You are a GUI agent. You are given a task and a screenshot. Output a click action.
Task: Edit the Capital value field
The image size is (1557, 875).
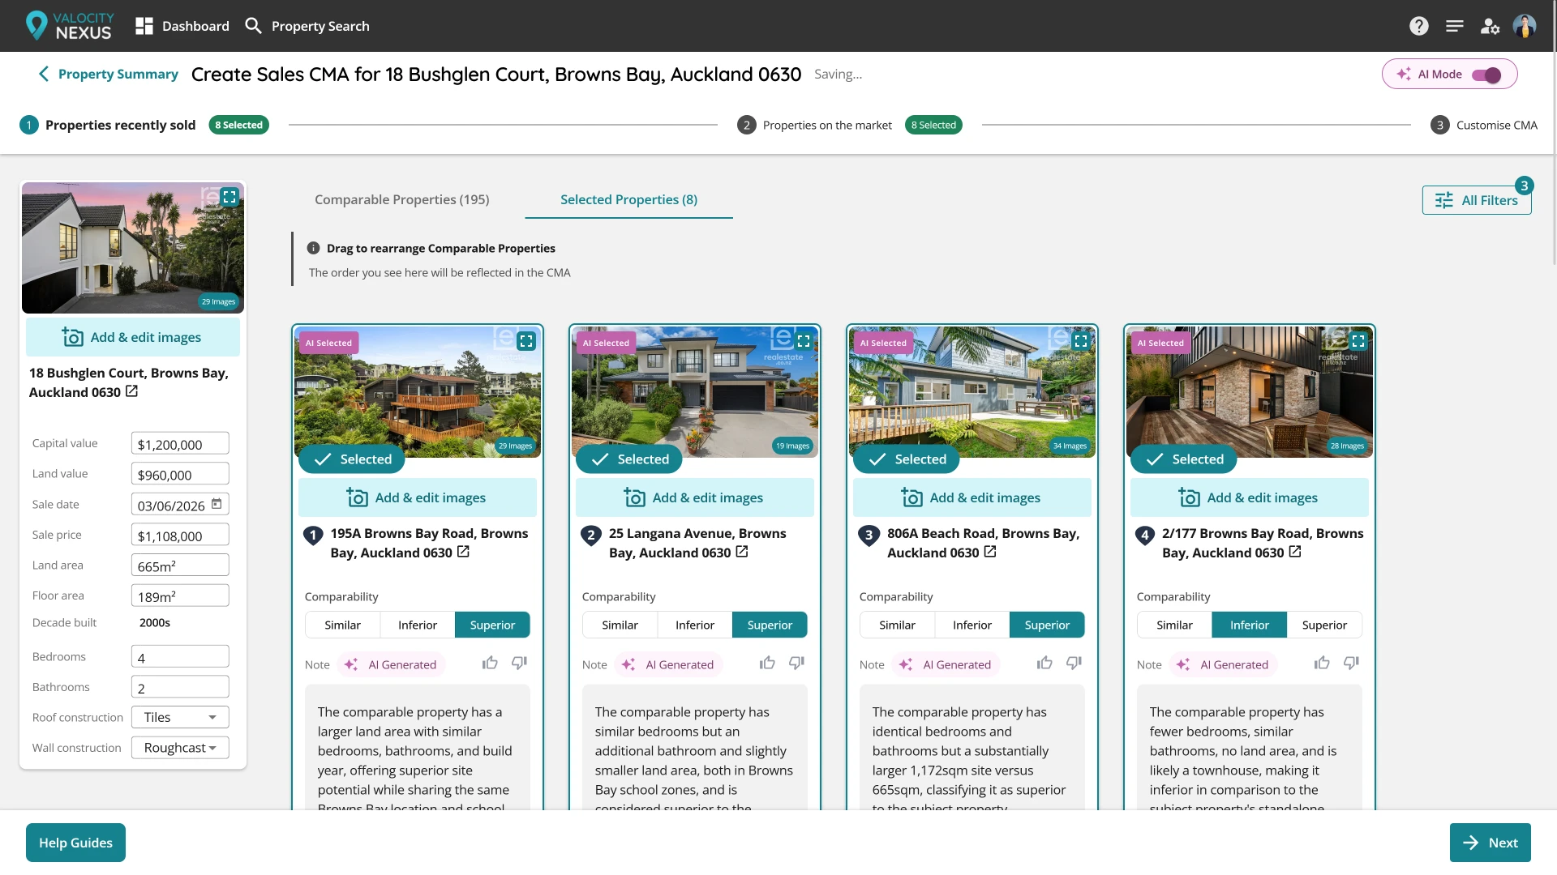(x=180, y=443)
